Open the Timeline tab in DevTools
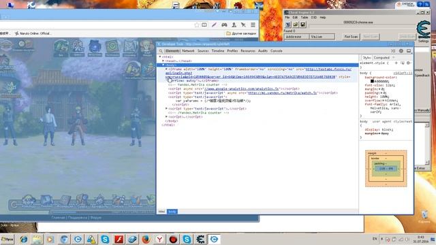 click(x=218, y=51)
